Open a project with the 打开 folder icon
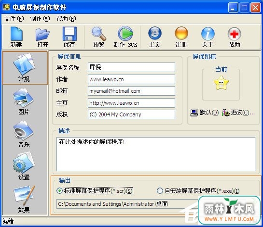The image size is (263, 227). 42,37
